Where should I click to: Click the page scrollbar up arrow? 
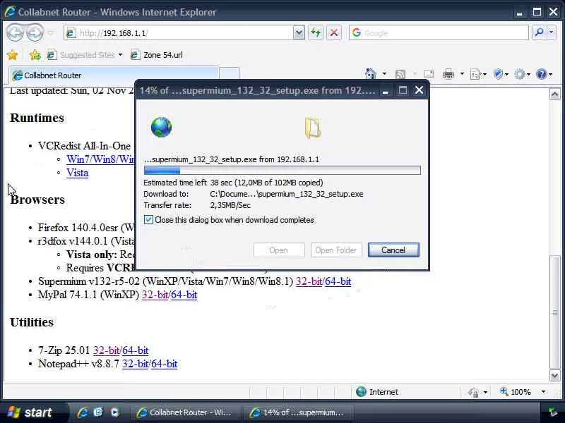click(555, 94)
